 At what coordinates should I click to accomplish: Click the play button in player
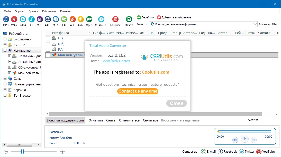point(244,139)
